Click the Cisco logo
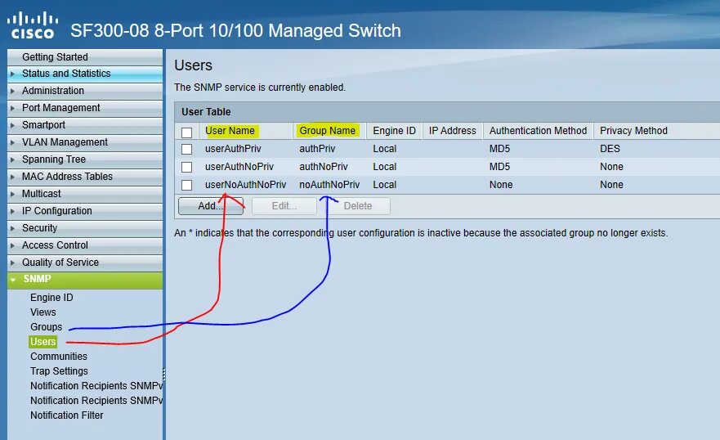Screen dimensions: 720x440 (33, 25)
